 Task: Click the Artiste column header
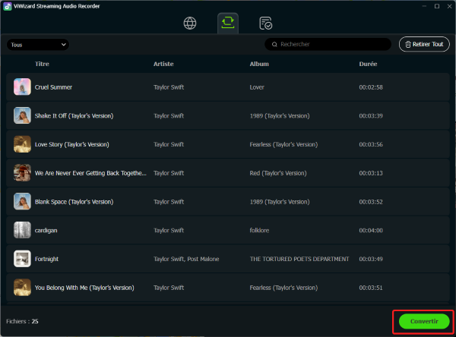click(163, 64)
